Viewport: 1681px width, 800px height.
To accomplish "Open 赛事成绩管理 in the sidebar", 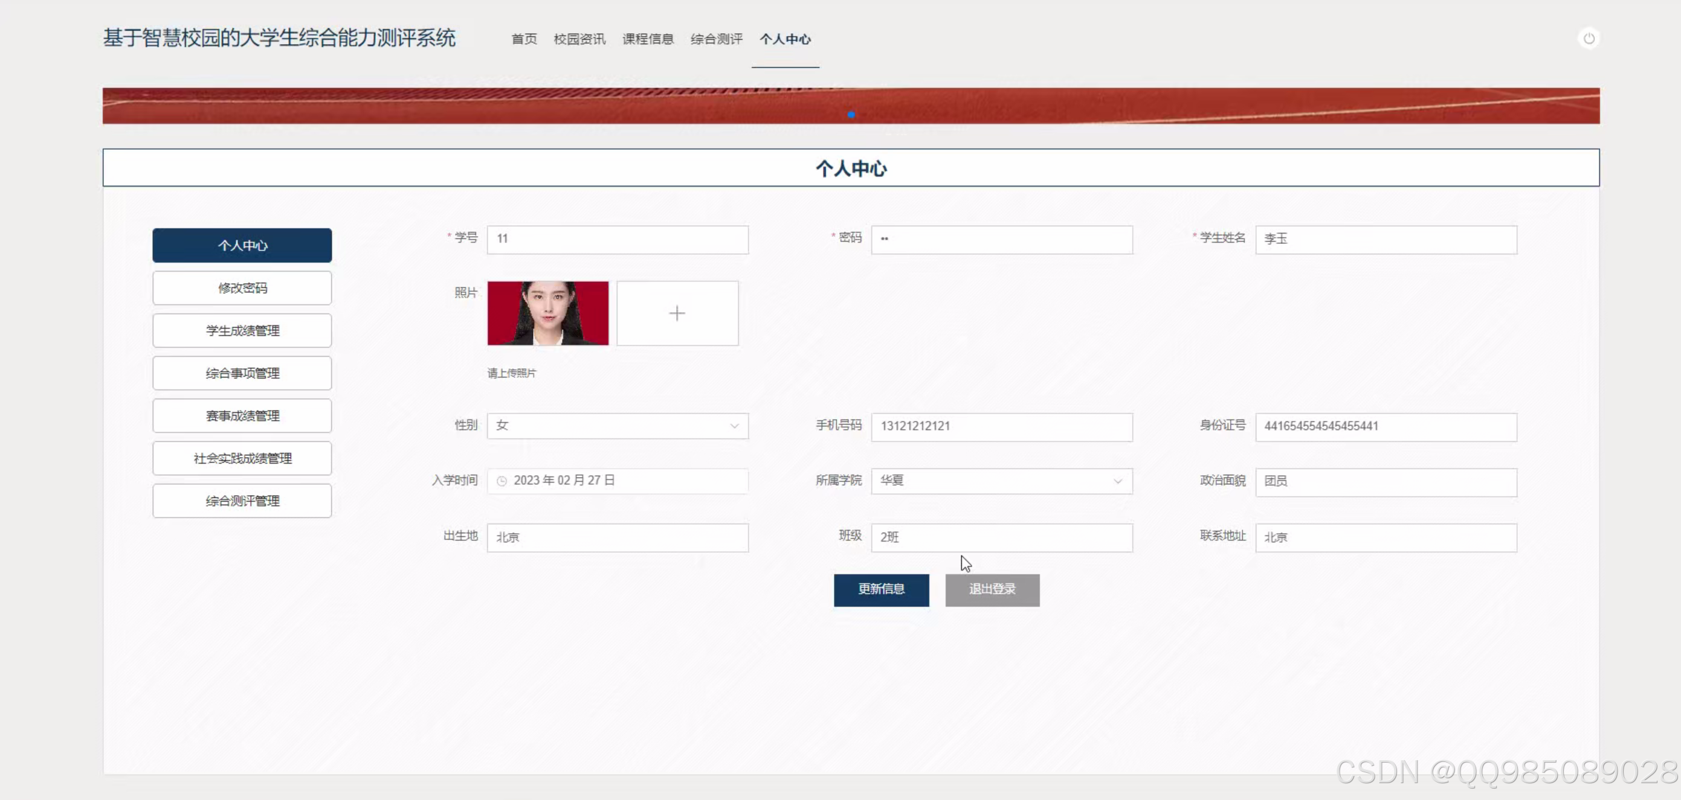I will (x=242, y=416).
